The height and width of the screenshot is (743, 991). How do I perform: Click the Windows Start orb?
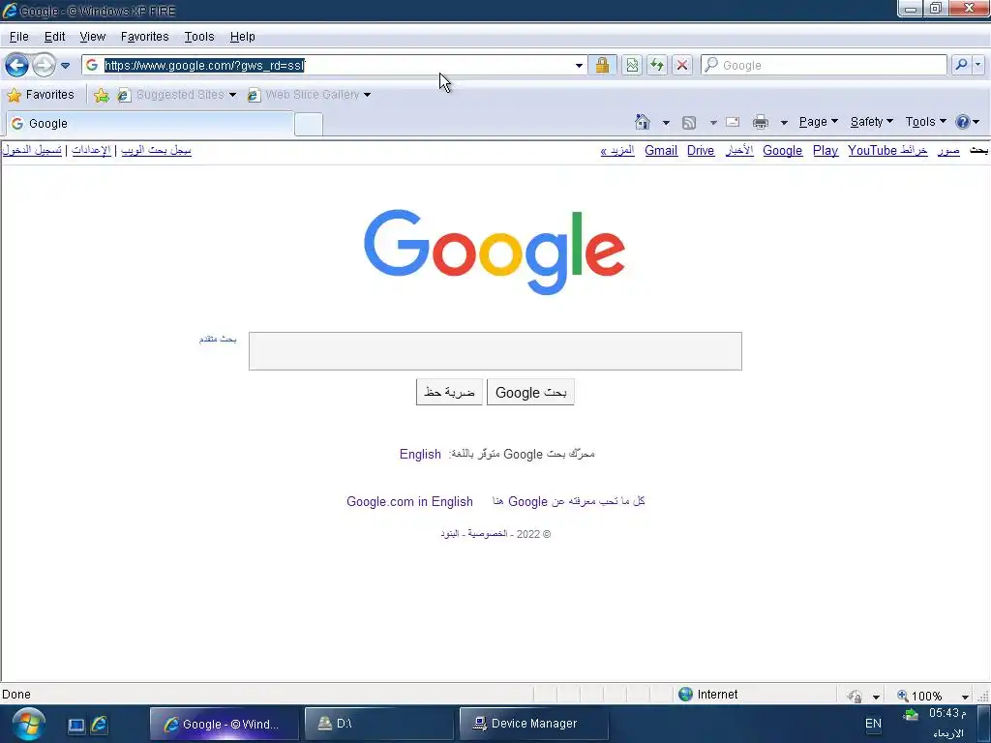[x=28, y=724]
